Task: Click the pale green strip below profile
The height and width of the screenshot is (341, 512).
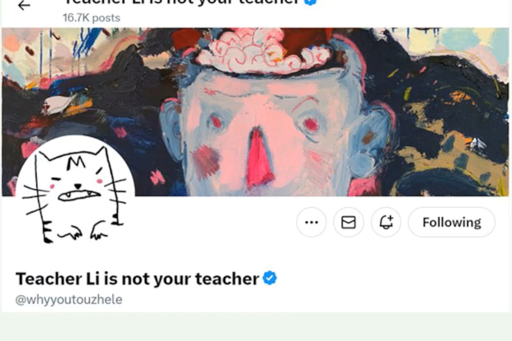Action: [256, 327]
